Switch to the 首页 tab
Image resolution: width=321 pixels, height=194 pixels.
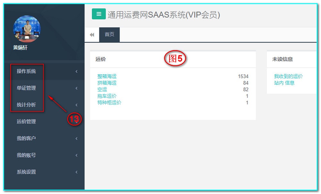(x=109, y=35)
